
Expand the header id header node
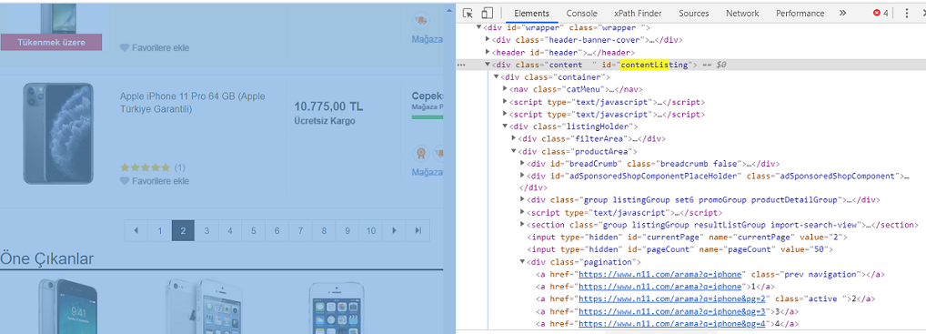click(488, 53)
